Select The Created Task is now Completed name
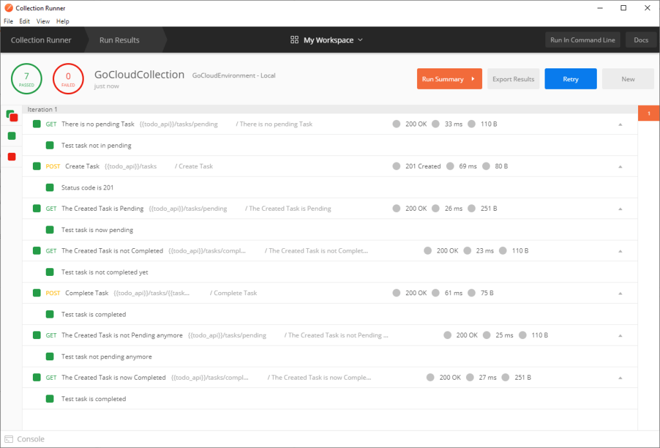The image size is (660, 448). [113, 377]
